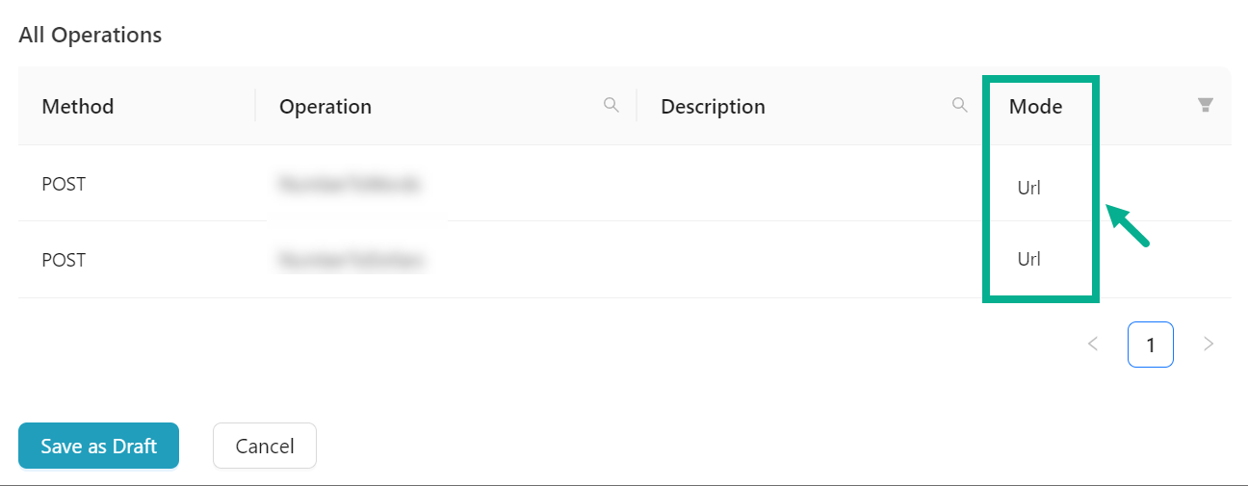Click the search icon in Operation column

[x=611, y=105]
